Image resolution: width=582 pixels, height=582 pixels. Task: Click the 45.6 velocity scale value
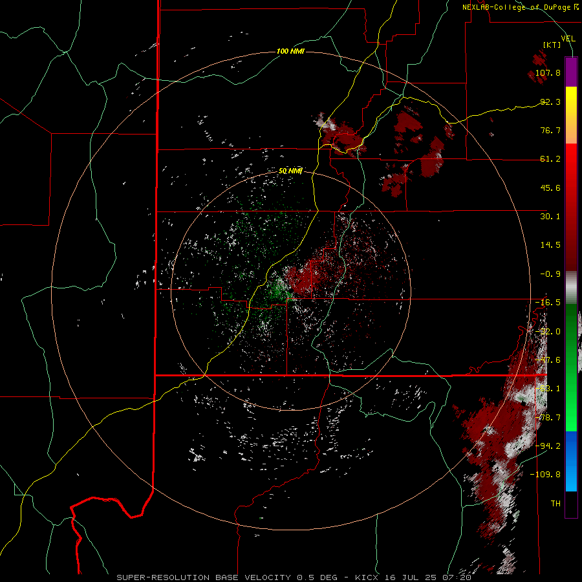click(x=550, y=188)
